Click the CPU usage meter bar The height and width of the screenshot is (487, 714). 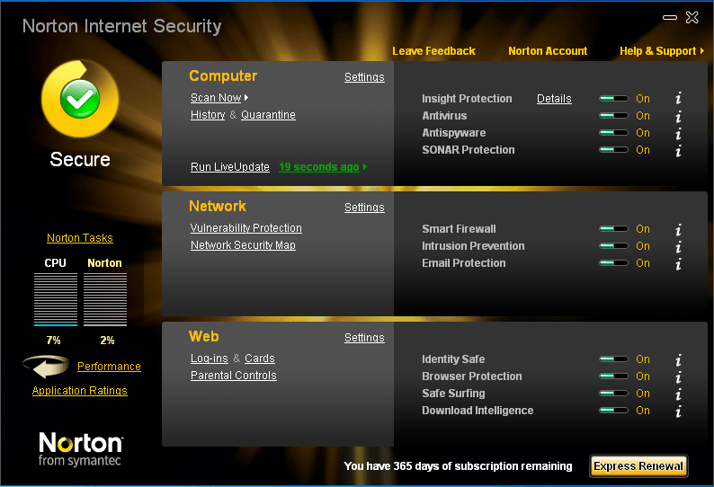coord(56,299)
